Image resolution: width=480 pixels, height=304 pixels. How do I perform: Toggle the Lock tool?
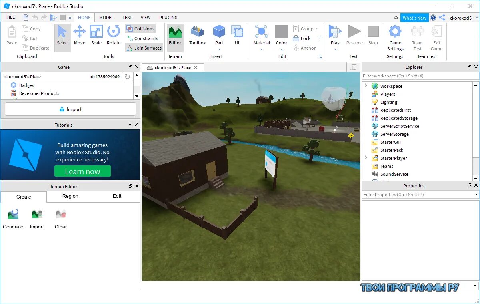pyautogui.click(x=302, y=38)
